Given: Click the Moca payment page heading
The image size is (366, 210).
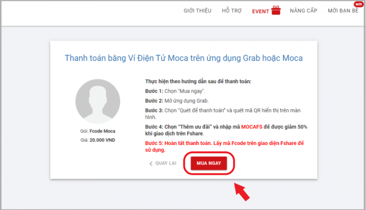Looking at the screenshot, I should [x=183, y=58].
